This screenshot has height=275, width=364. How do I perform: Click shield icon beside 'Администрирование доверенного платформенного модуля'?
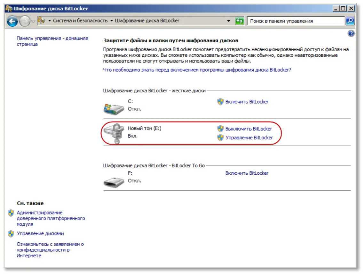pos(11,213)
